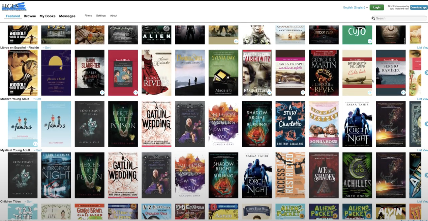Open ¡Goool! cover in Libros en Español row
This screenshot has height=221, width=428.
click(23, 73)
